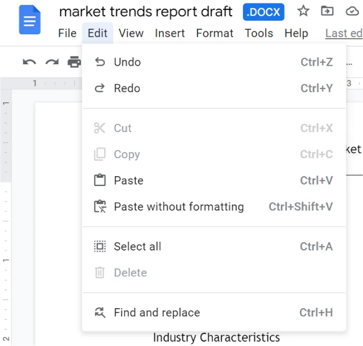Click the print icon in the toolbar
The height and width of the screenshot is (346, 363).
(x=74, y=62)
